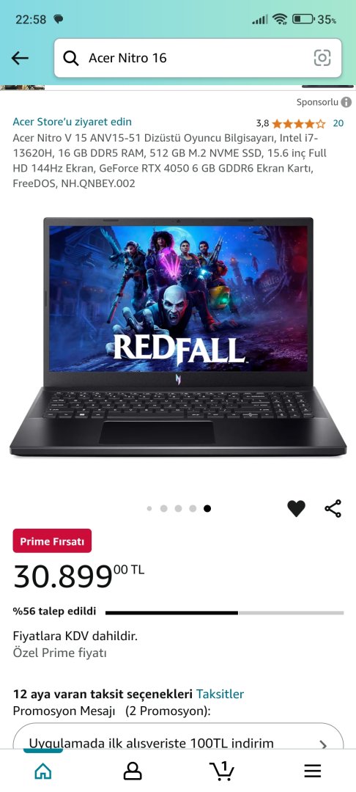
Task: Open the account profile tab
Action: pyautogui.click(x=133, y=771)
